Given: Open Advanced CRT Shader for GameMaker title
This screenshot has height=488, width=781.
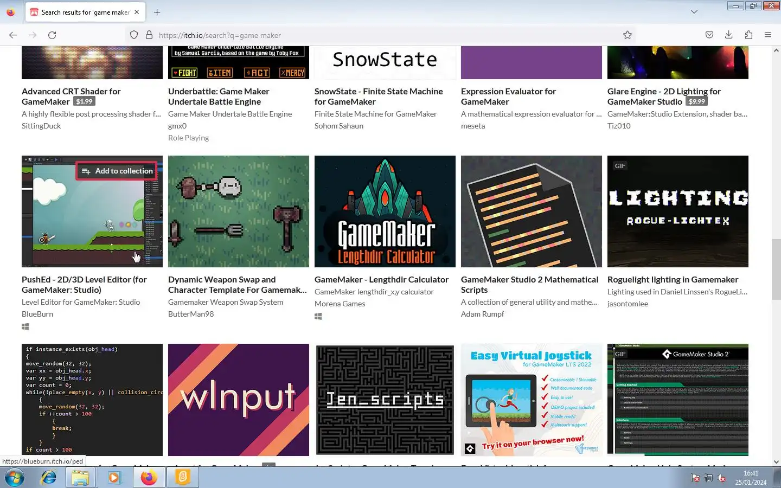Looking at the screenshot, I should [x=71, y=97].
